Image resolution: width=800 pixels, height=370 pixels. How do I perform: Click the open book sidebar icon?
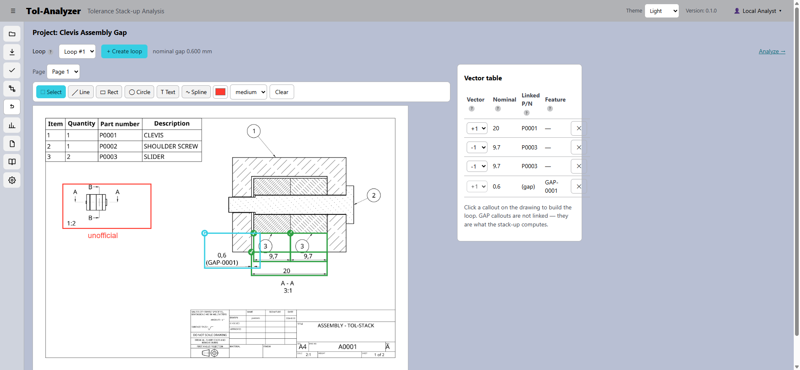[x=12, y=162]
